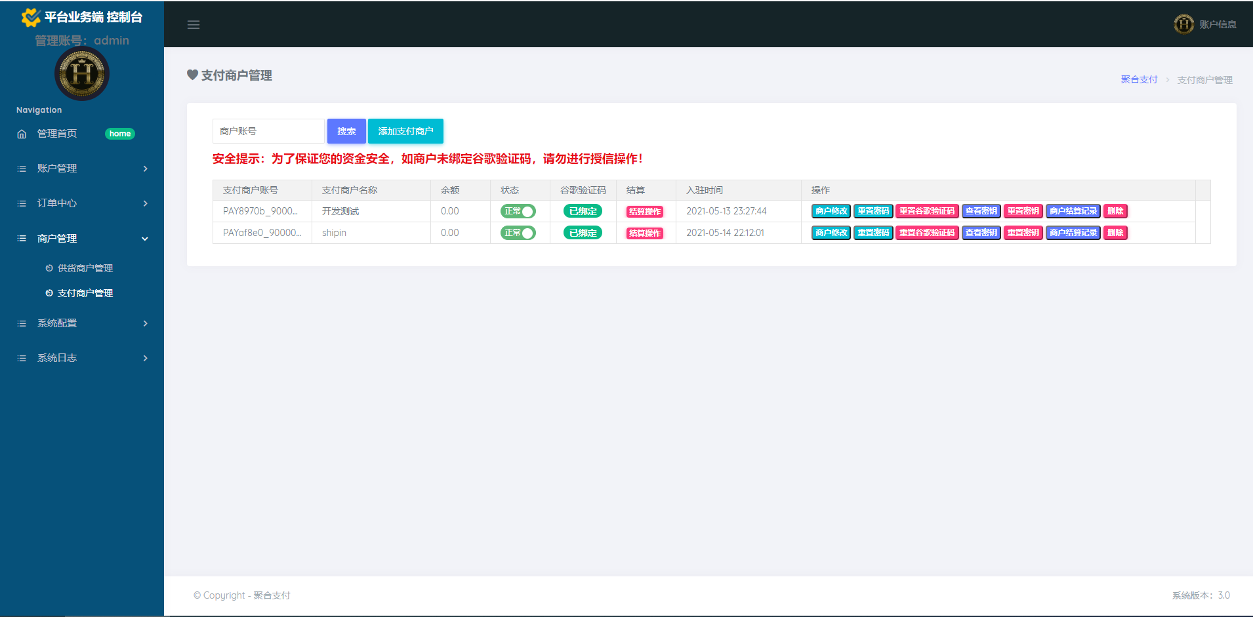Click the 商户账号 search input field
Screen dimensions: 1253x617
coord(268,130)
